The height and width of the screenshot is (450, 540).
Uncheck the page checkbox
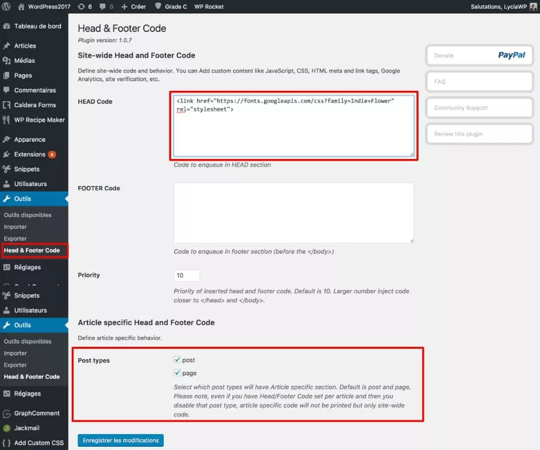177,373
